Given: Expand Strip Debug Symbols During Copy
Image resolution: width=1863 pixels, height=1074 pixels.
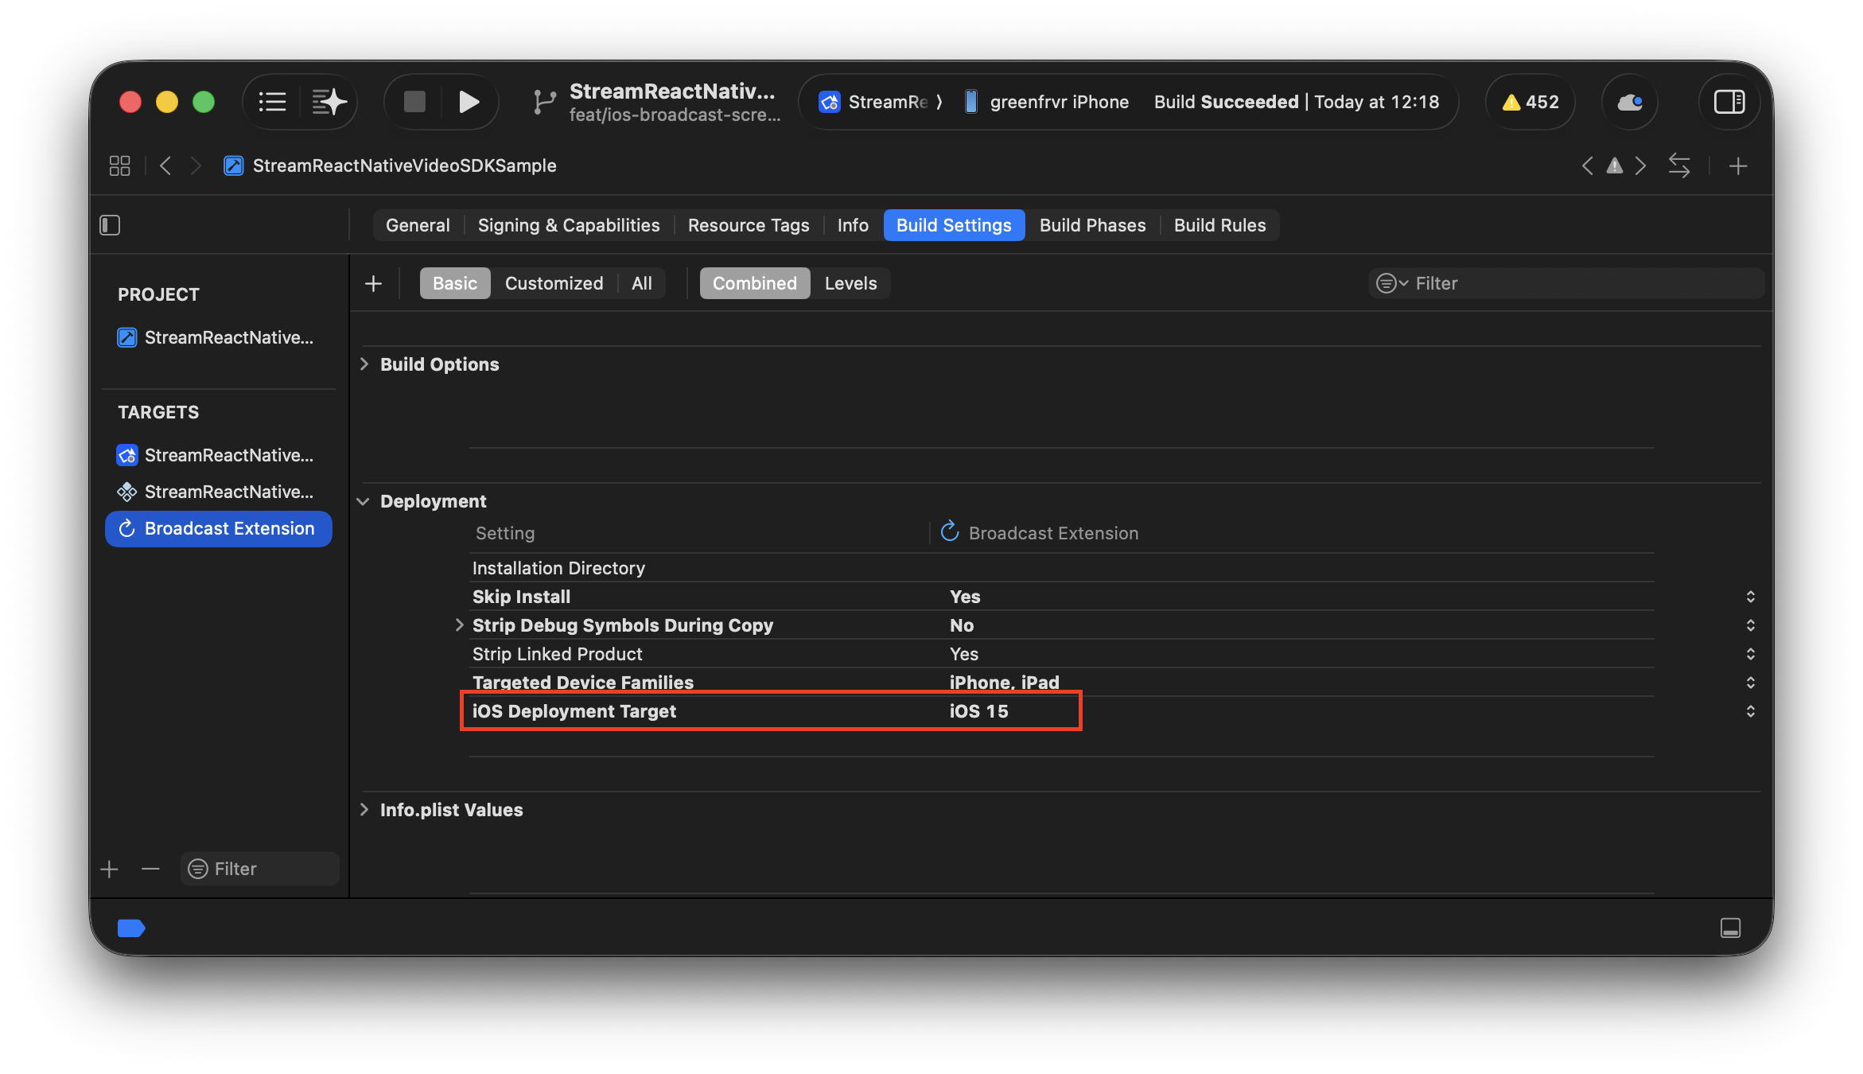Looking at the screenshot, I should click(459, 625).
